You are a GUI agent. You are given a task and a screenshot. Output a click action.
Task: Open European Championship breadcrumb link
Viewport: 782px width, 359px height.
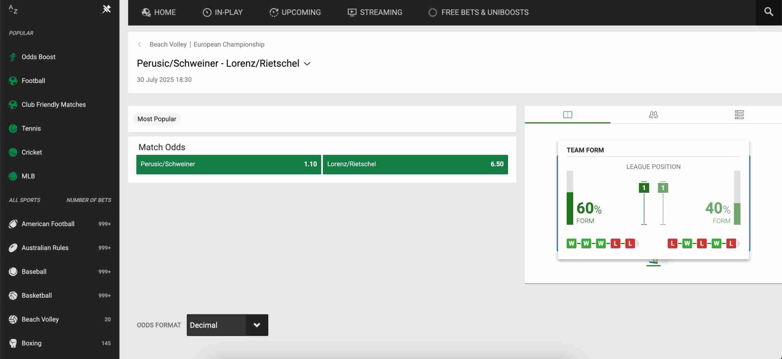229,45
